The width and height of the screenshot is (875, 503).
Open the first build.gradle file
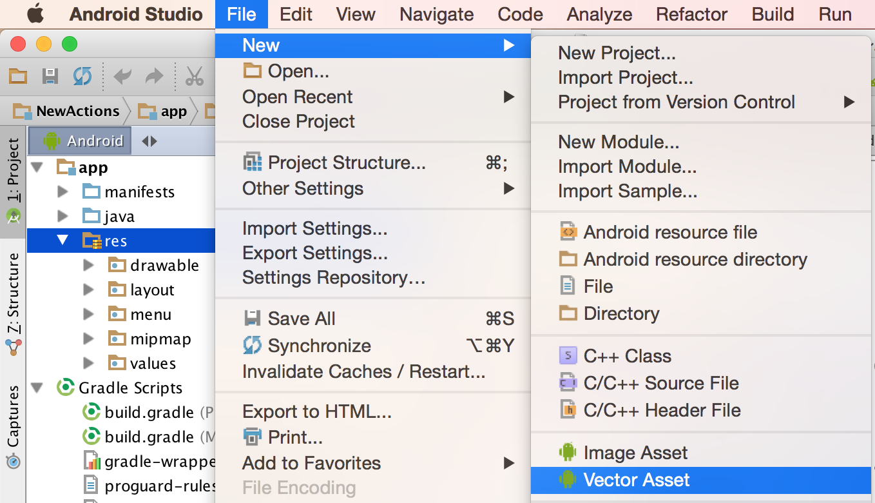[148, 412]
